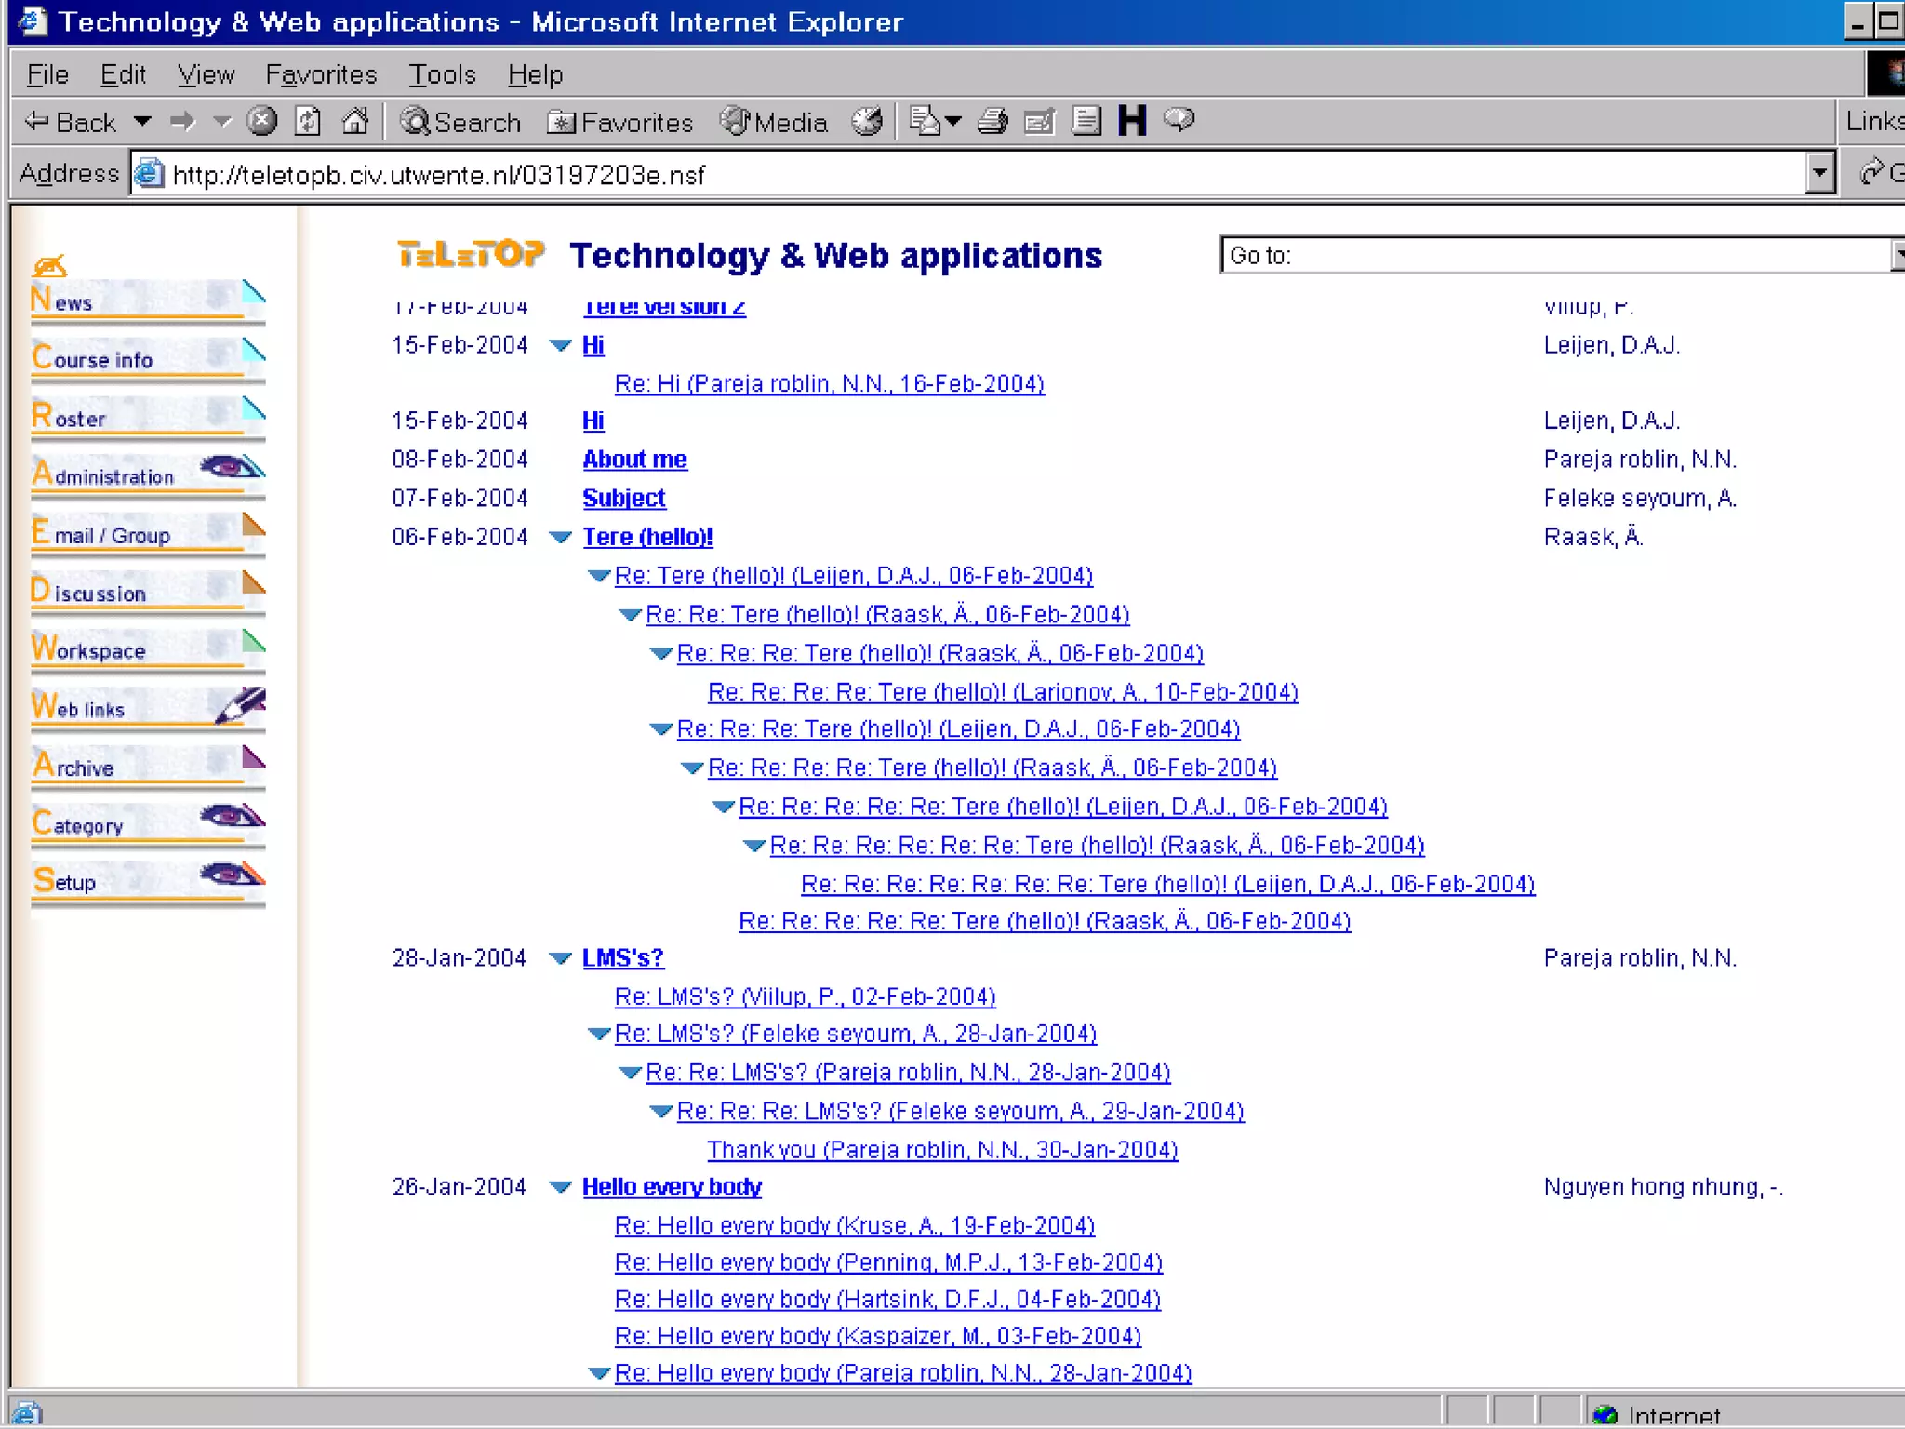Image resolution: width=1905 pixels, height=1429 pixels.
Task: Click the Messenger speech bubble icon
Action: point(1179,119)
